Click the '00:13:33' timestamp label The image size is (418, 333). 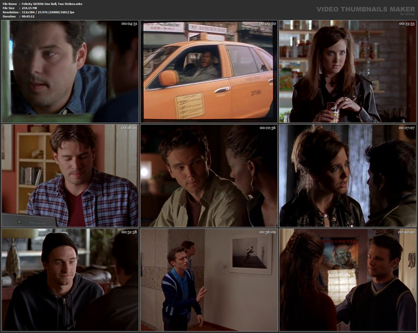tap(407, 24)
